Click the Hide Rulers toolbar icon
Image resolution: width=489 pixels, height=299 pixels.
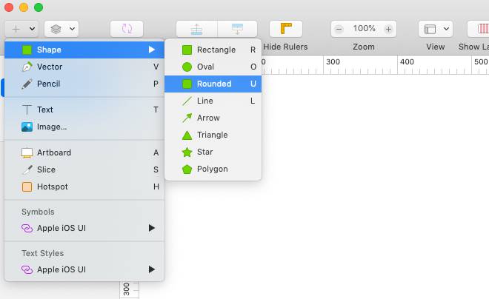pyautogui.click(x=285, y=29)
